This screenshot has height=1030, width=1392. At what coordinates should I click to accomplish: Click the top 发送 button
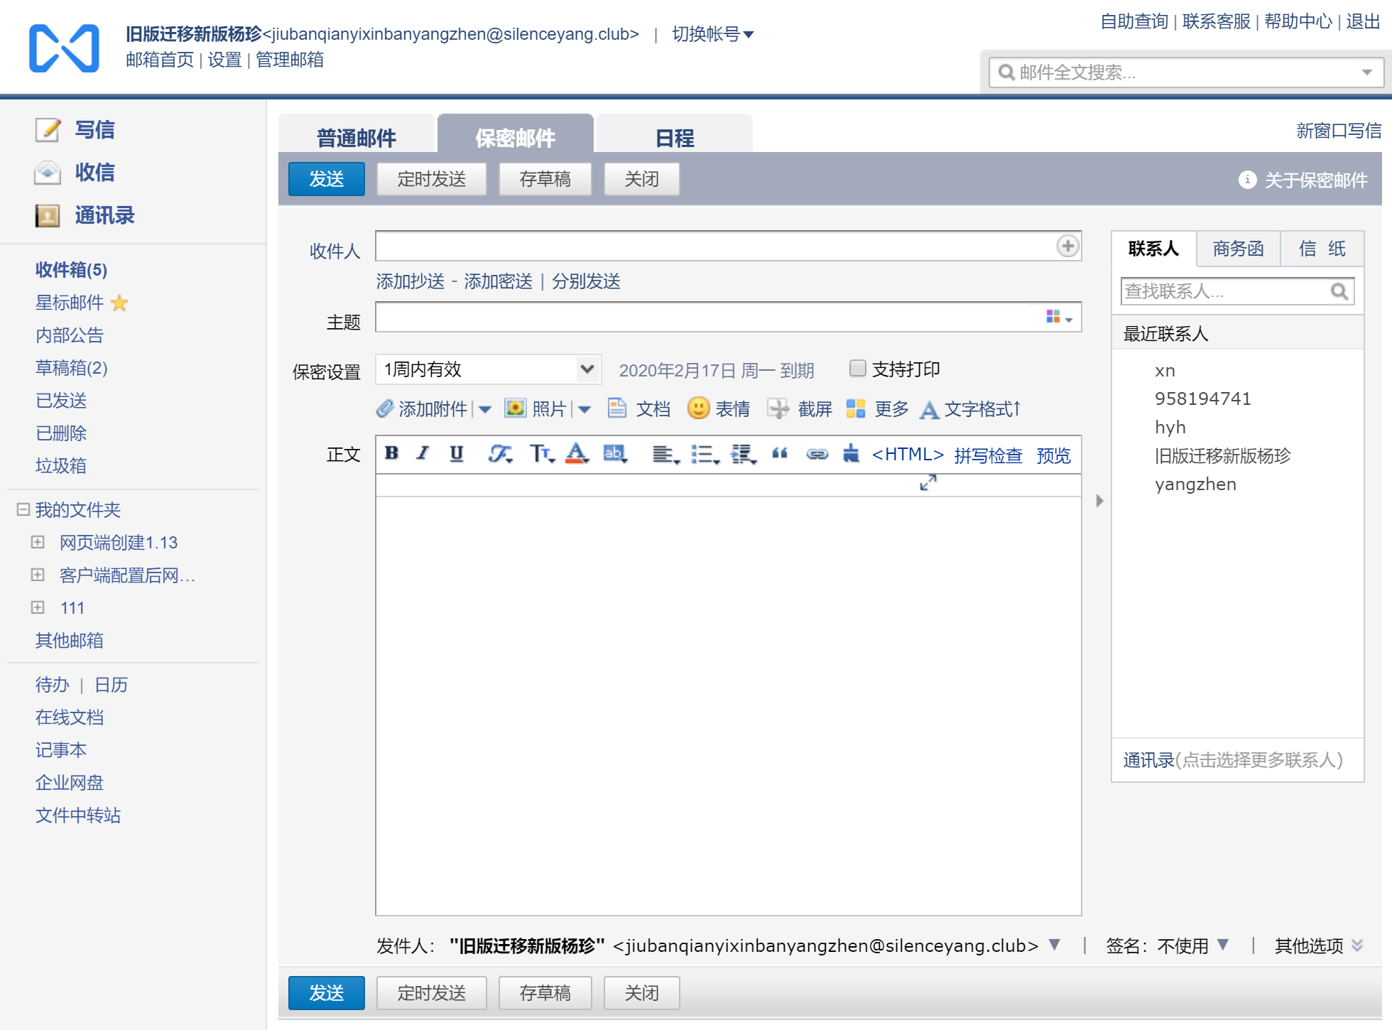tap(327, 179)
